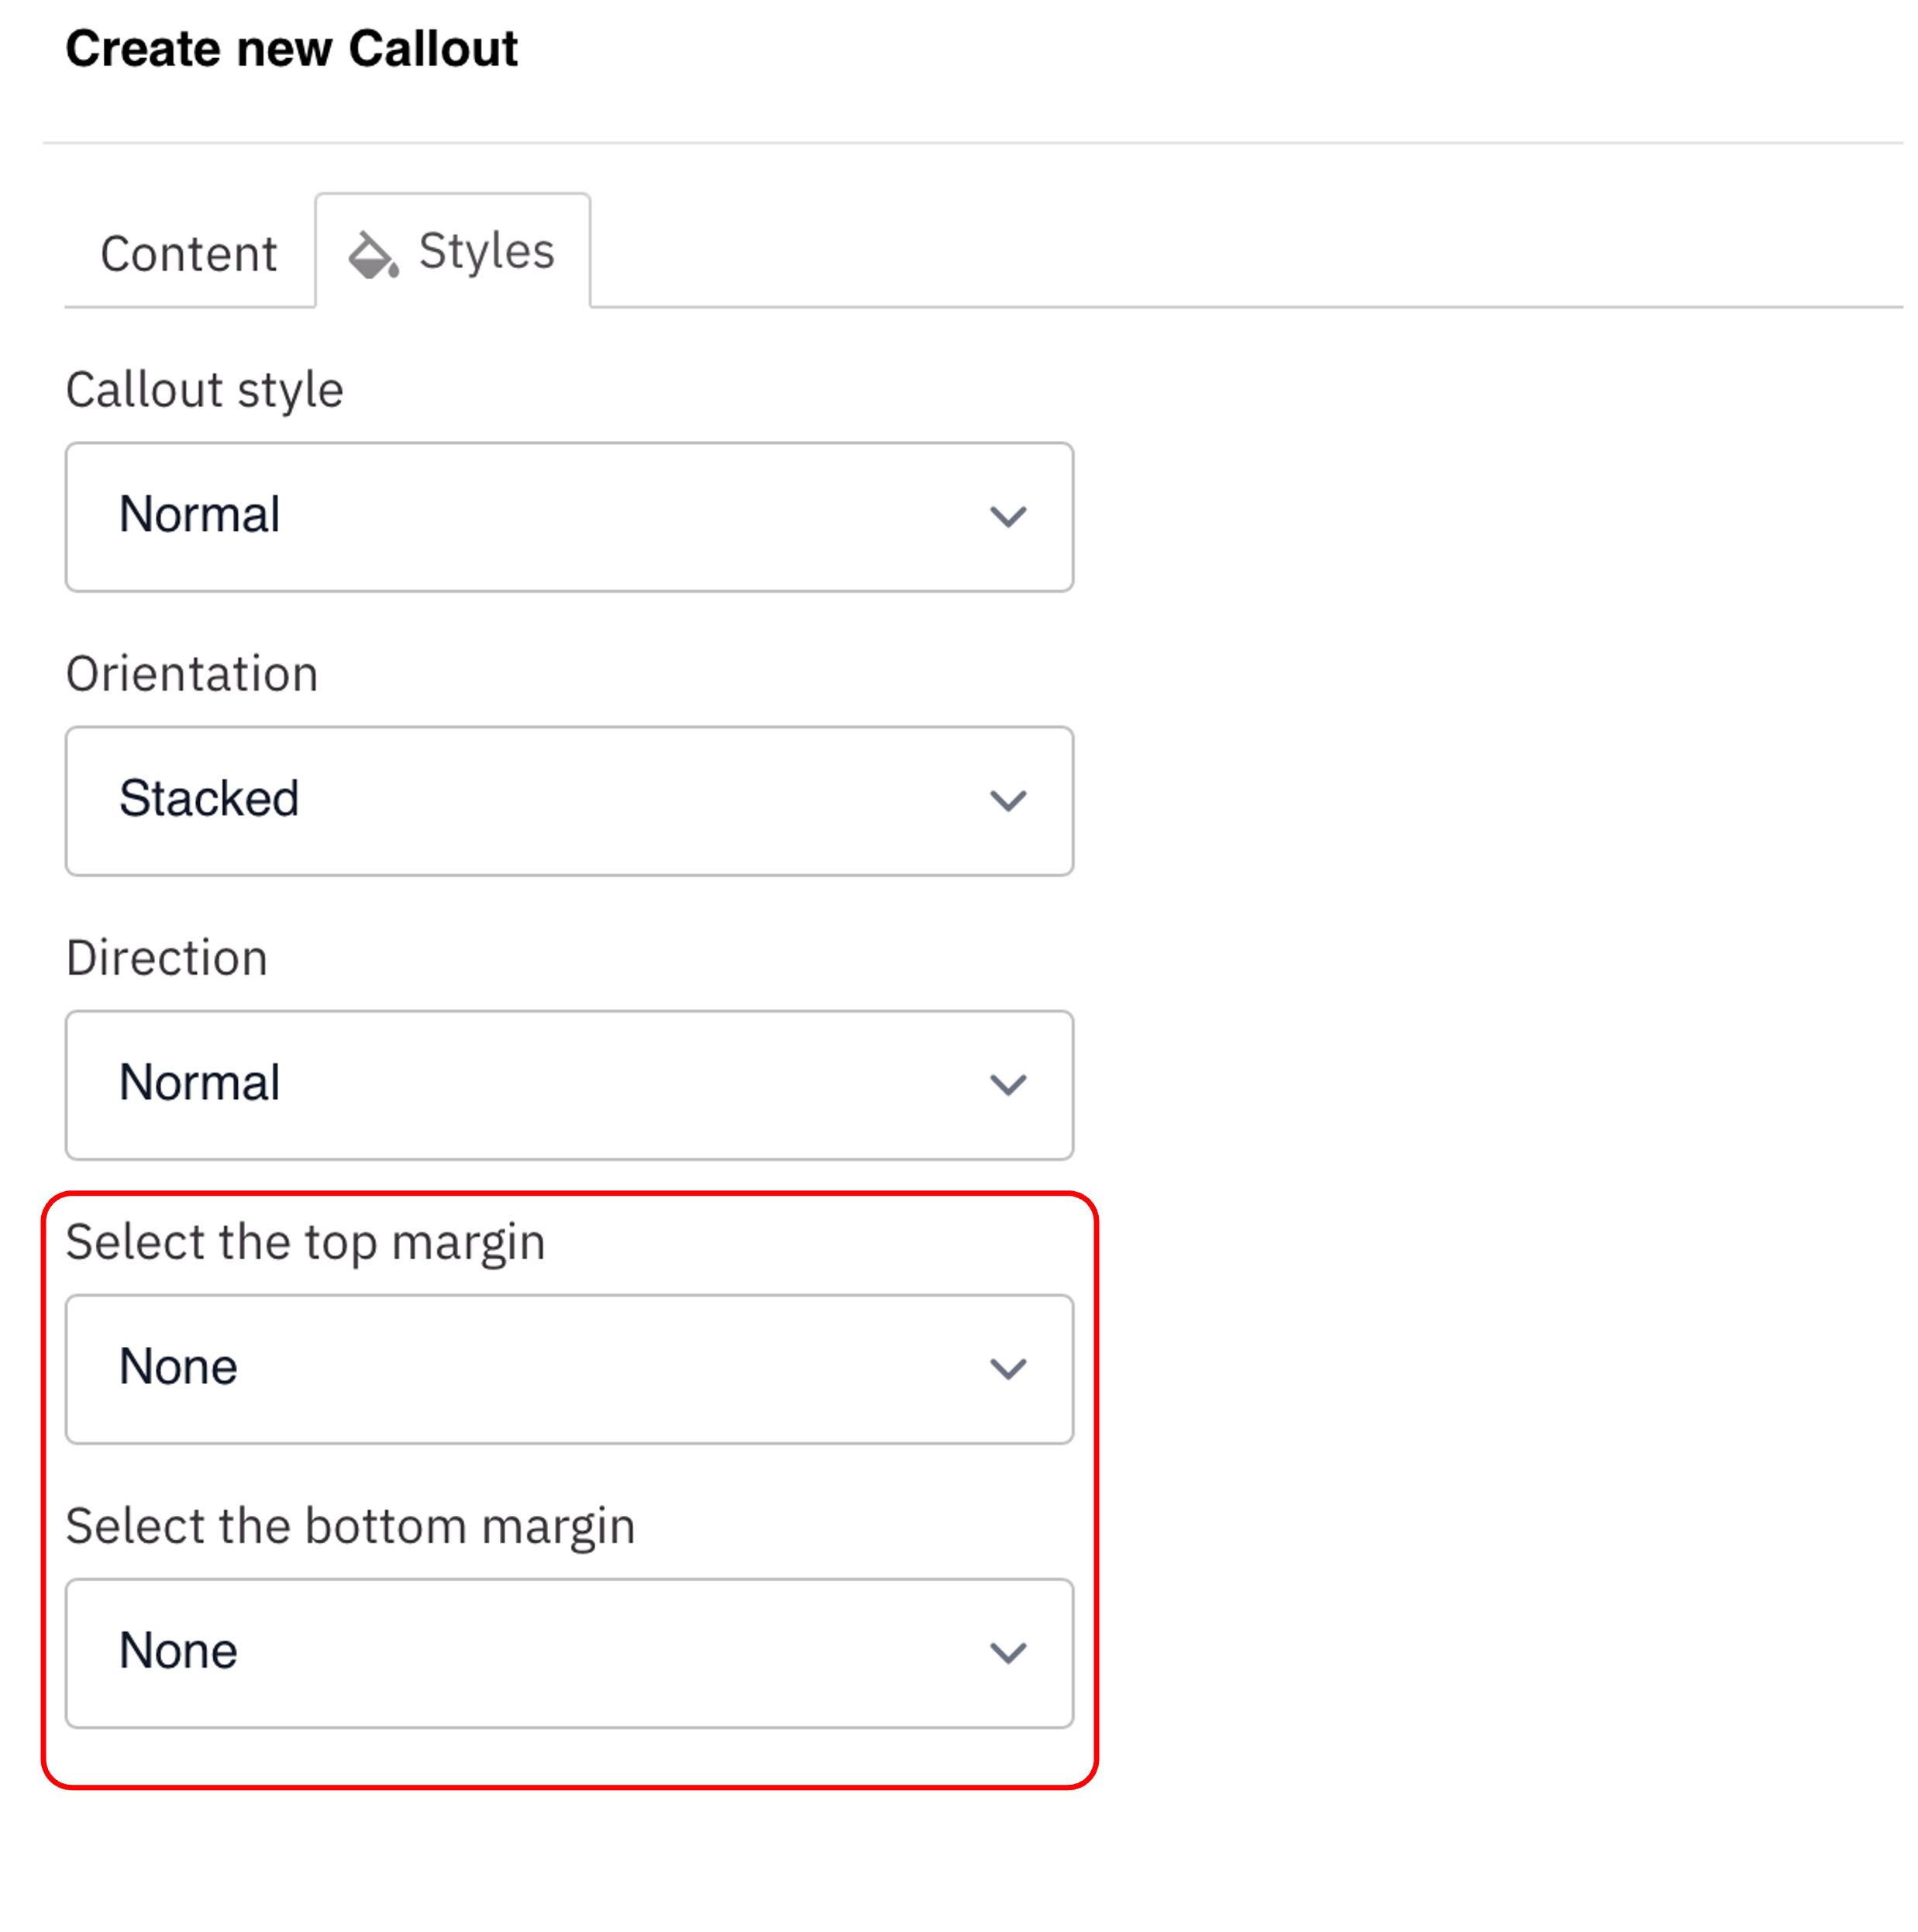The image size is (1918, 1932).
Task: Open the Direction dropdown showing Normal
Action: pyautogui.click(x=569, y=1085)
